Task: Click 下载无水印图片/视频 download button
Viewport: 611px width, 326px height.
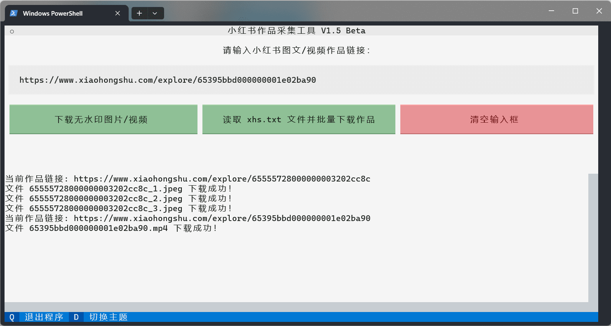Action: coord(103,119)
